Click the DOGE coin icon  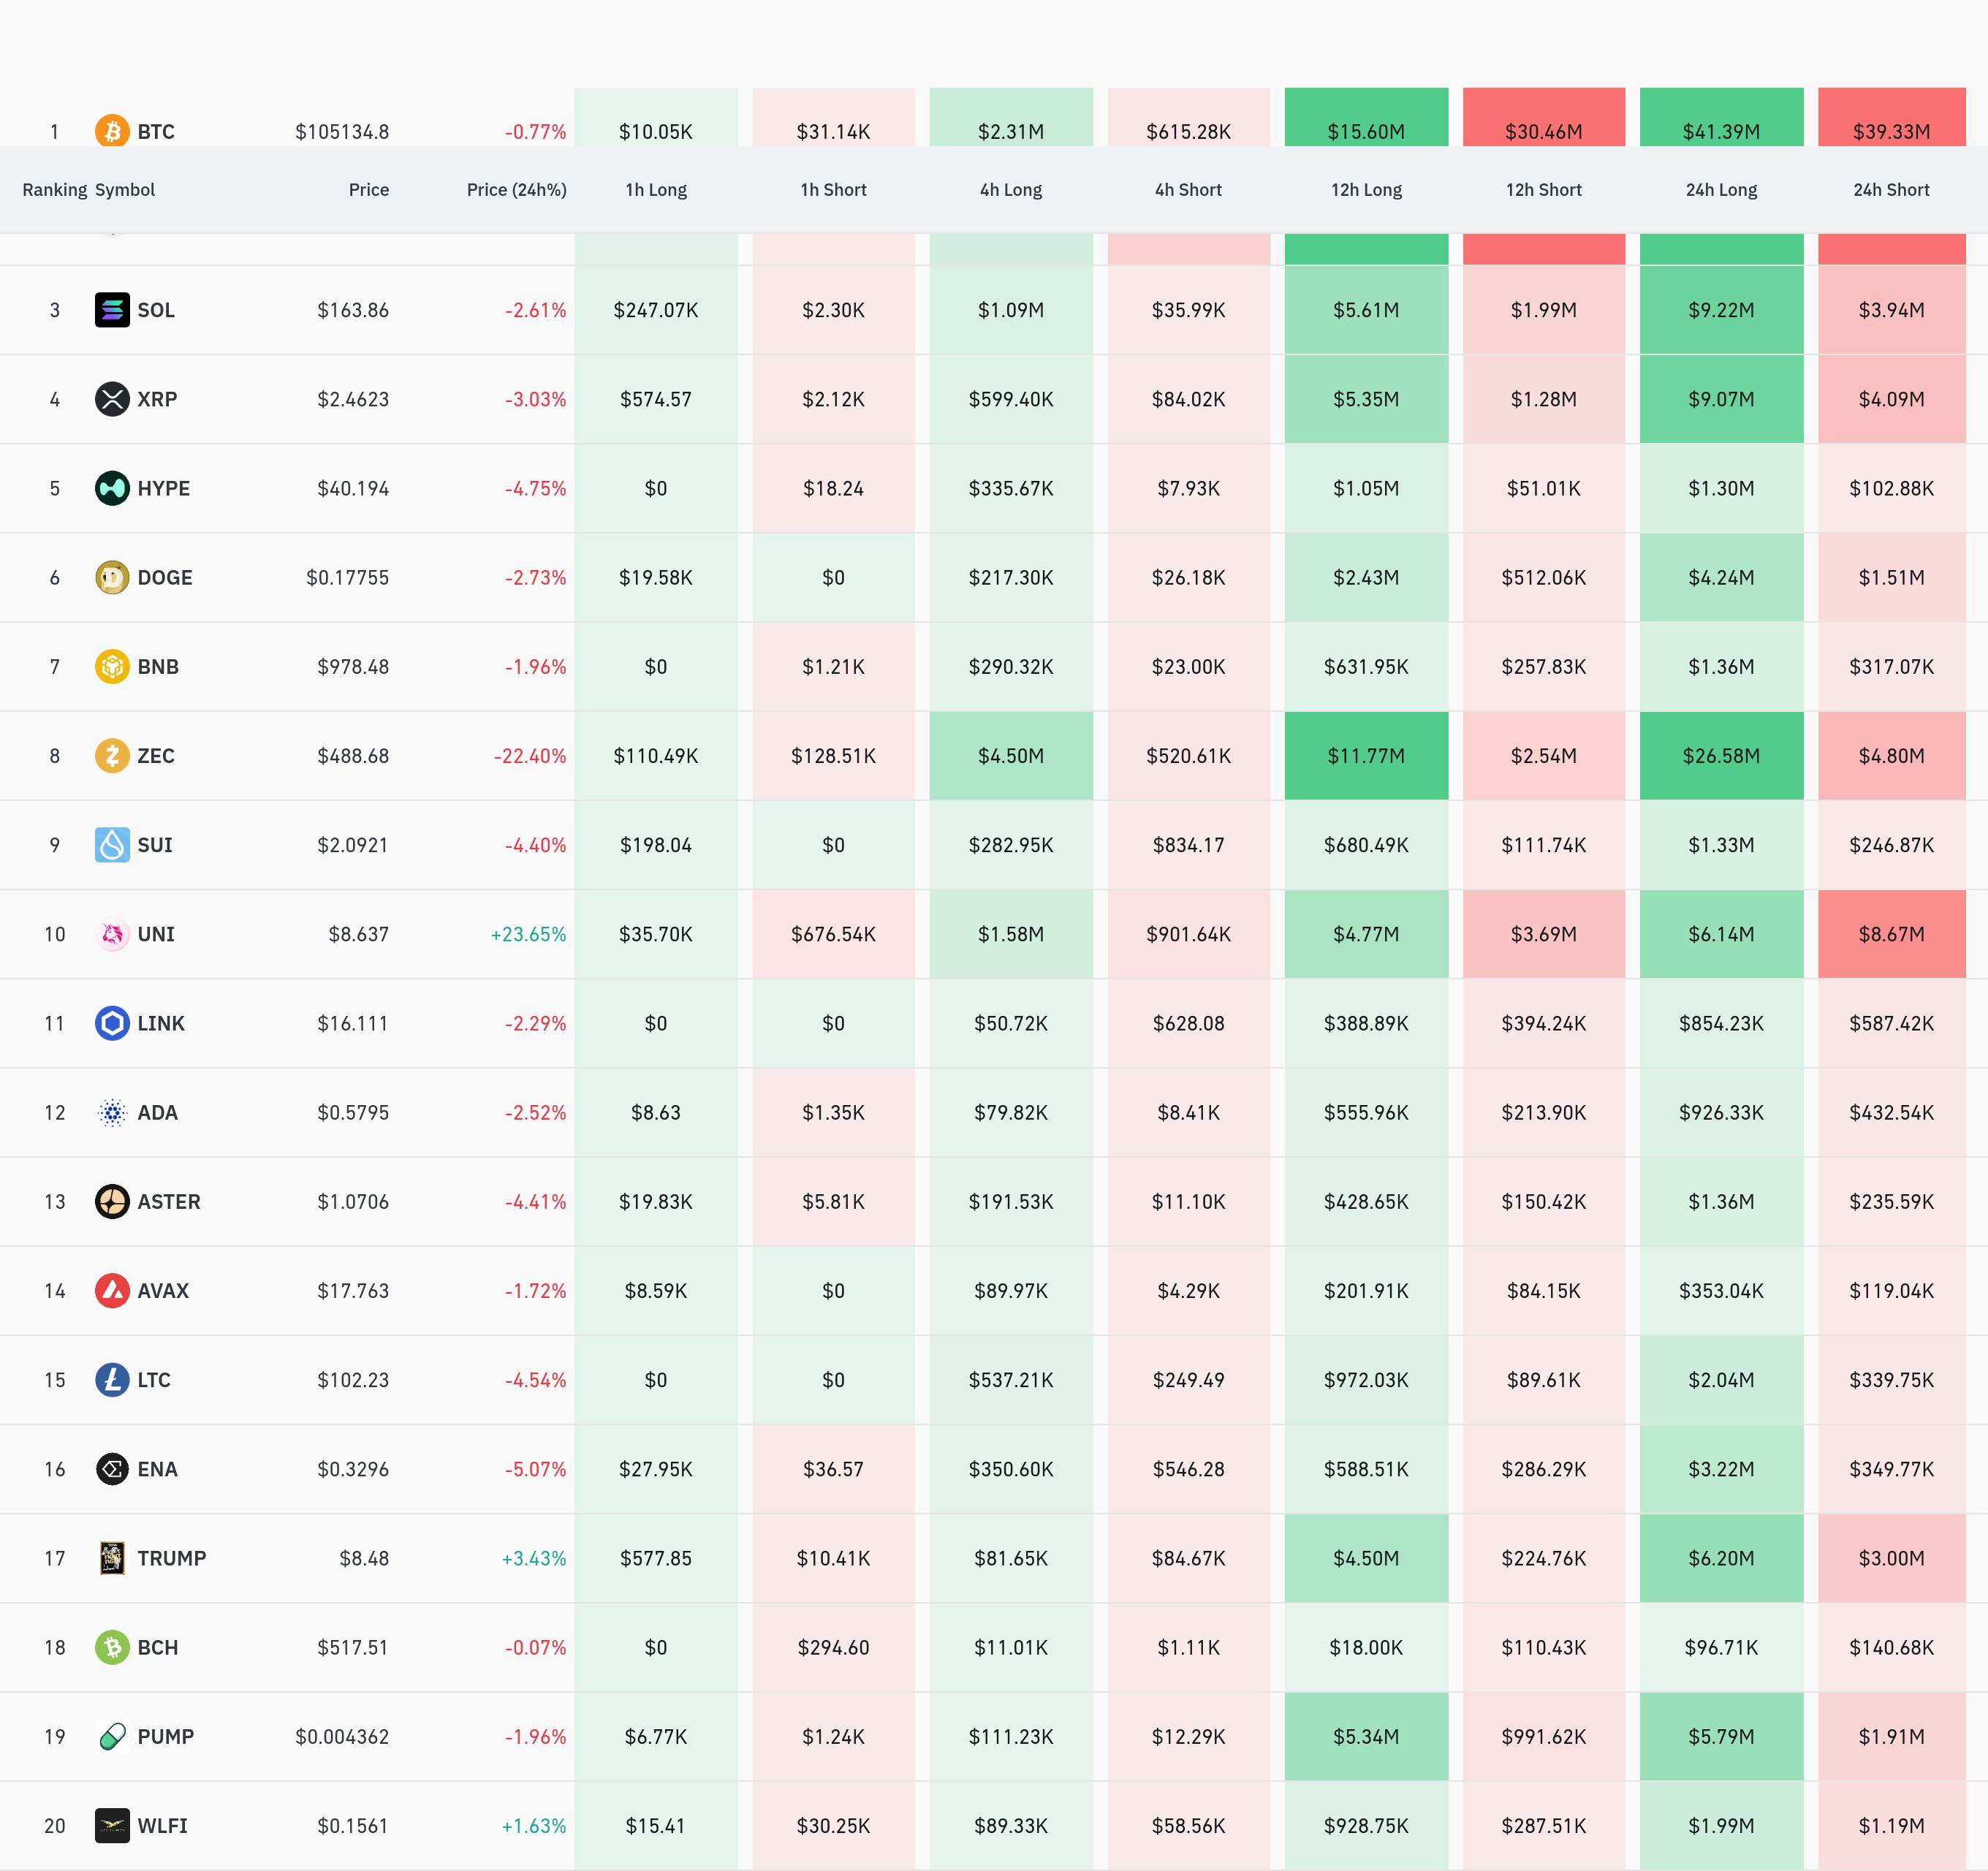coord(112,577)
